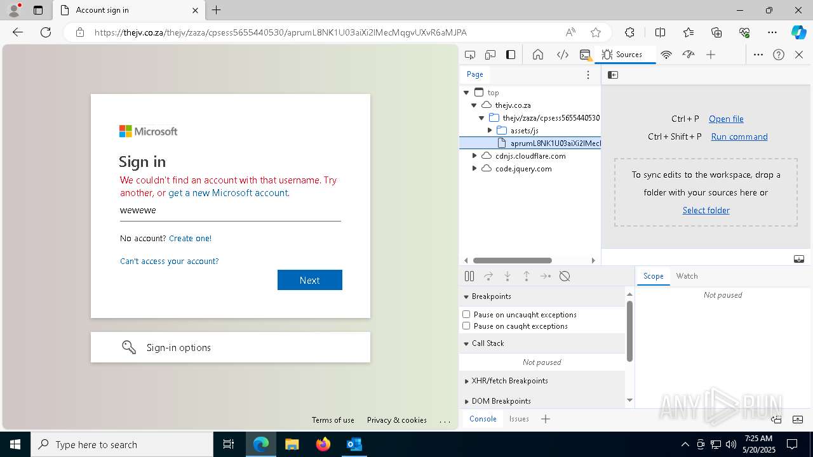Open Copilot icon in Edge toolbar

pos(798,32)
